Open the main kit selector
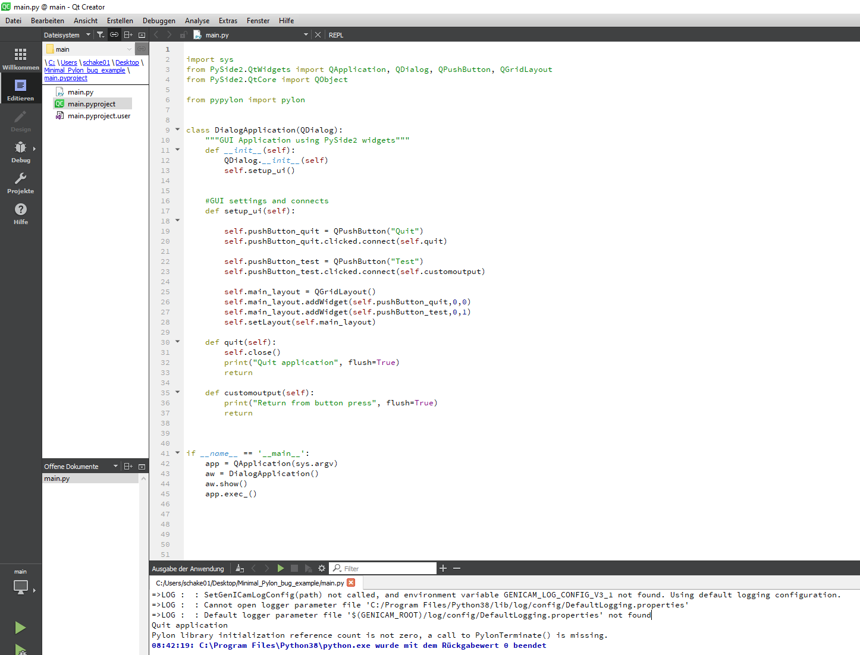The width and height of the screenshot is (860, 655). [x=21, y=581]
